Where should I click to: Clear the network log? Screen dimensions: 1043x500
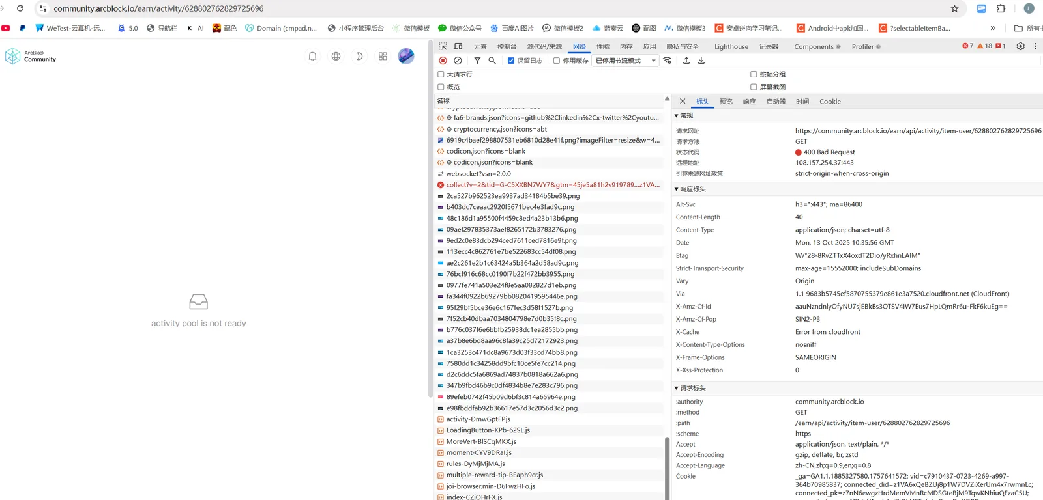458,61
